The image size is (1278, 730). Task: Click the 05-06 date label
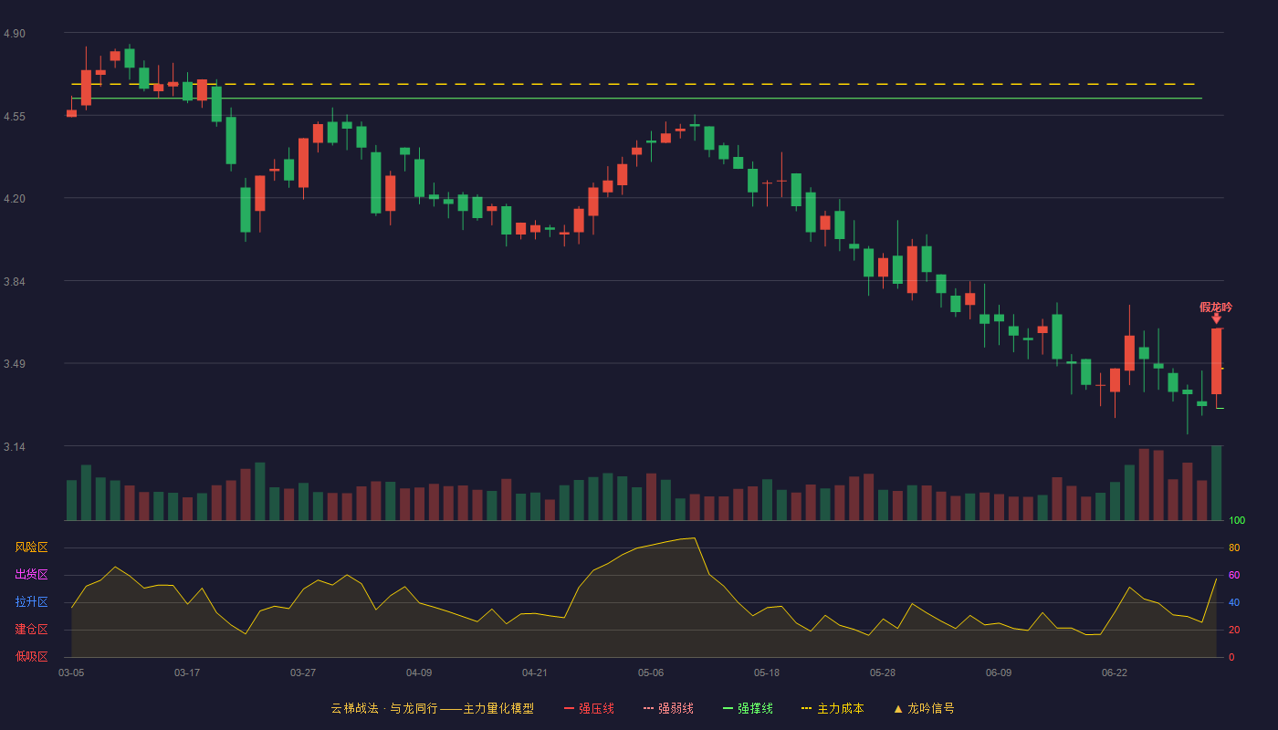651,673
